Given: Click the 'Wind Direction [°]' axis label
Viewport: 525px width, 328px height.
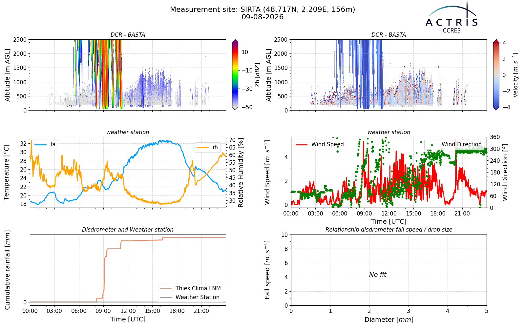Looking at the screenshot, I should pyautogui.click(x=505, y=173).
